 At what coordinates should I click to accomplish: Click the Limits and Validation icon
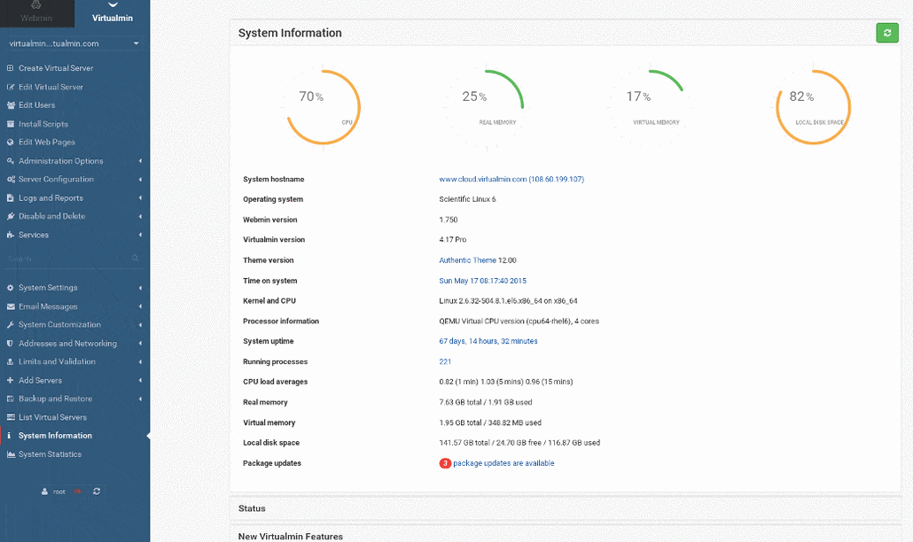[x=10, y=361]
